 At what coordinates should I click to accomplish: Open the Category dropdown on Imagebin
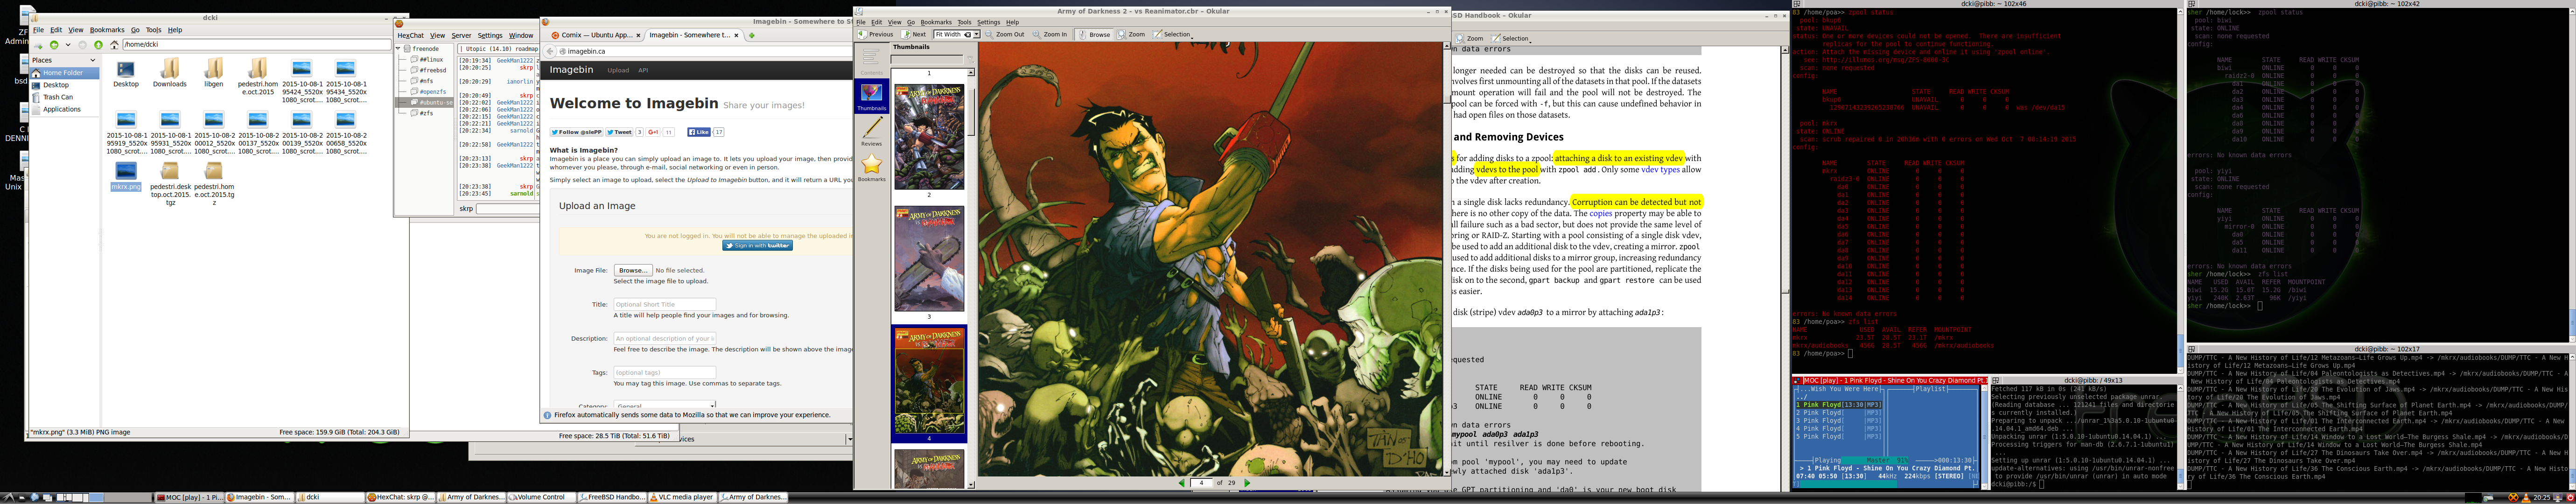pos(665,405)
